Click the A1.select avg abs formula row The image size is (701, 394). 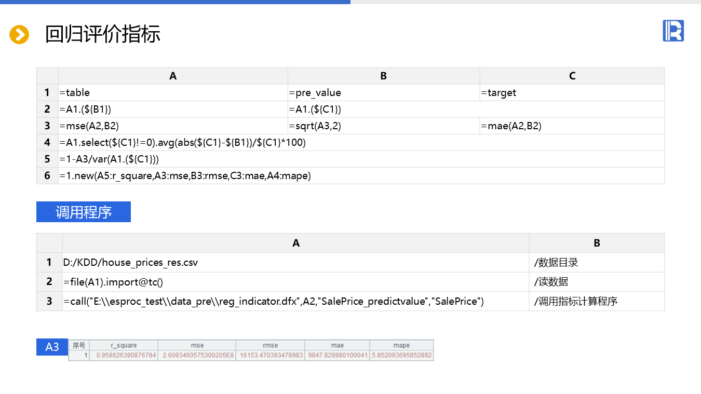(361, 143)
